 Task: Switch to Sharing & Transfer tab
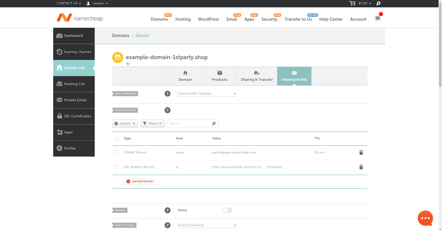coord(257,76)
